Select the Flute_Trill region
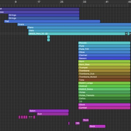This screenshot has width=131, height=131. tap(104, 49)
